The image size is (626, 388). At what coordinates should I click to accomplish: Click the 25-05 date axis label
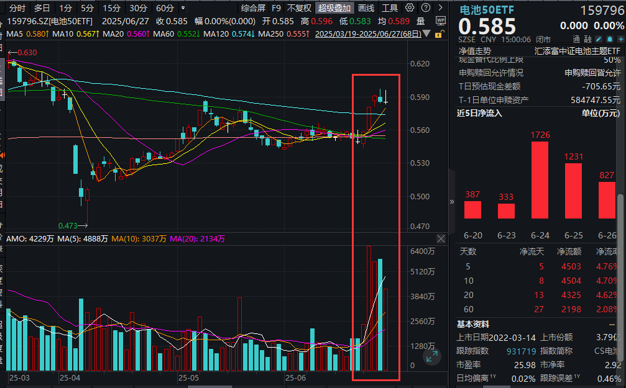(188, 377)
